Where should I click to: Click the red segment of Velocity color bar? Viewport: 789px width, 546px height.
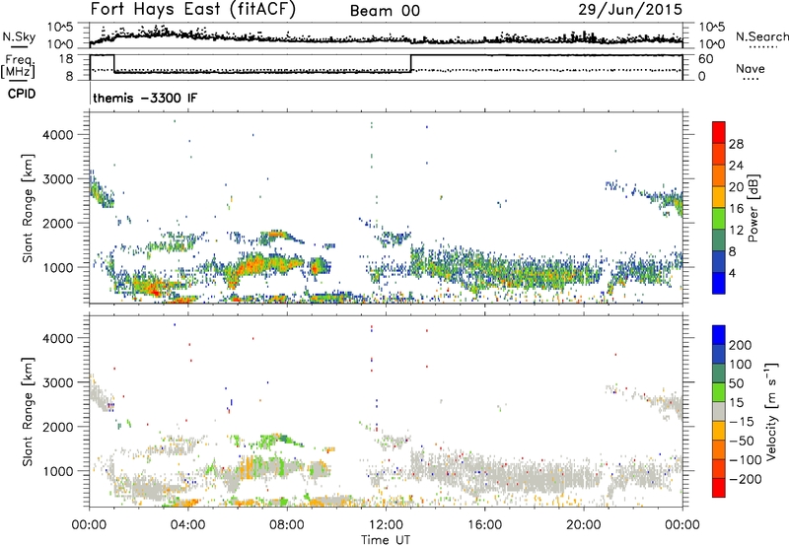coord(719,488)
